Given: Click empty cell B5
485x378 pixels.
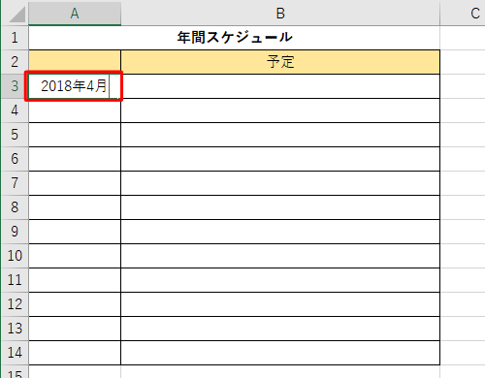Looking at the screenshot, I should tap(280, 135).
